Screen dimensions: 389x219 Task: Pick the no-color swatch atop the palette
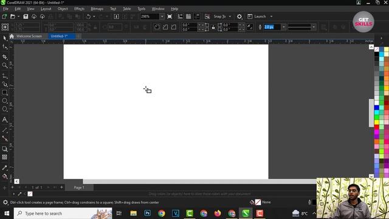[x=377, y=49]
